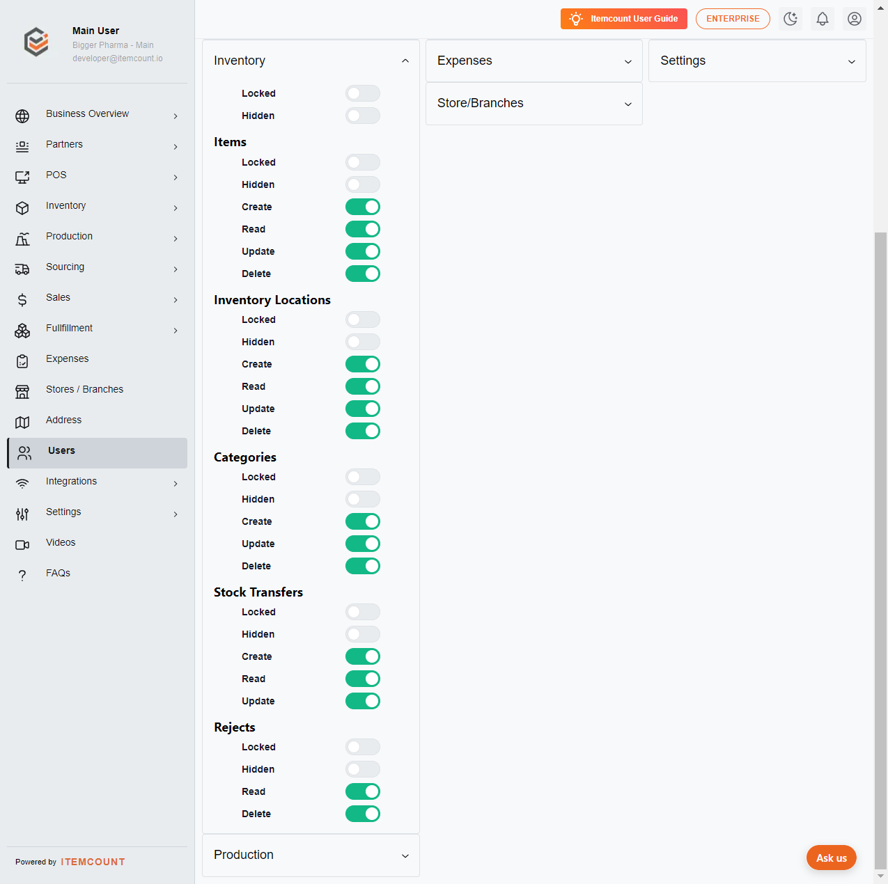Toggle Update permission under Categories
Viewport: 888px width, 884px height.
363,544
